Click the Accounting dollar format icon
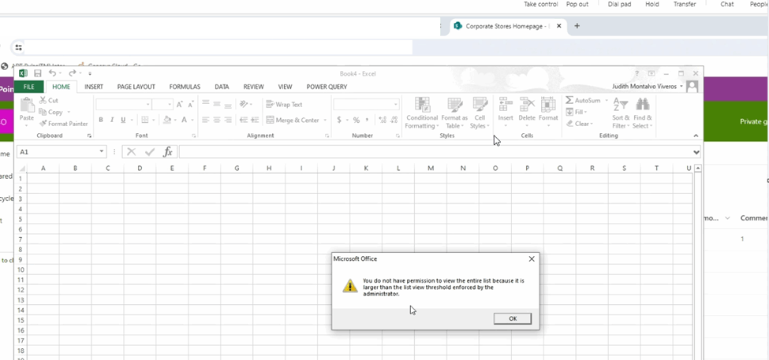The image size is (769, 360). click(x=339, y=120)
